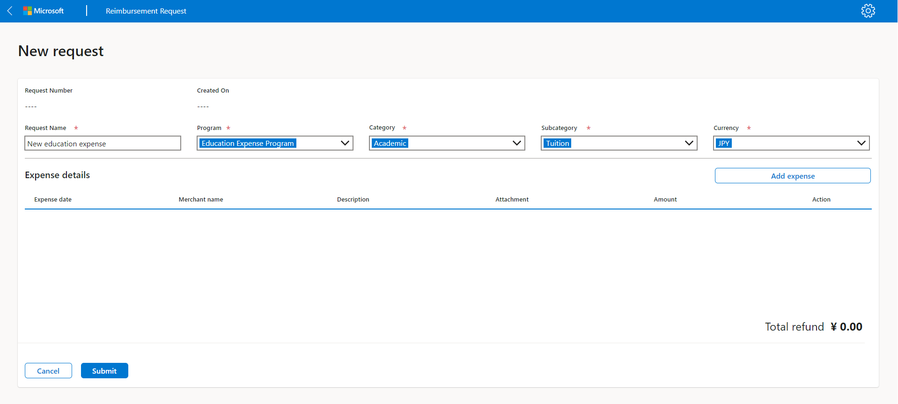The image size is (898, 404).
Task: Go back using the header arrow
Action: pos(10,11)
